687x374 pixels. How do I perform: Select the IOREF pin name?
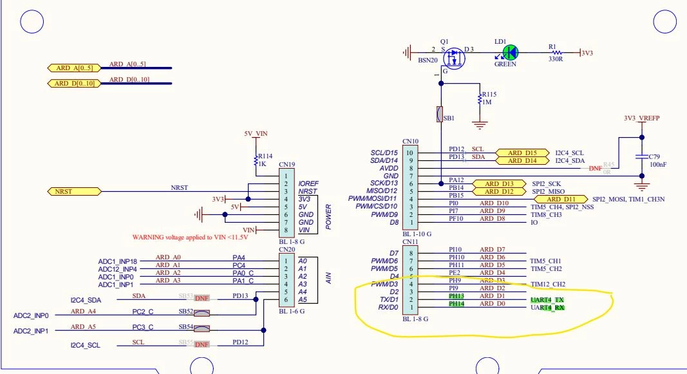(308, 183)
